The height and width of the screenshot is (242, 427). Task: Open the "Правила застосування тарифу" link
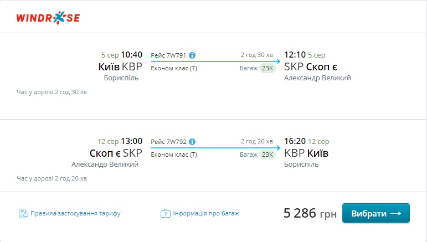(75, 213)
